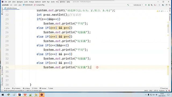The width and height of the screenshot is (172, 97).
Task: Click the 4 spaces indent selector
Action: tap(162, 91)
